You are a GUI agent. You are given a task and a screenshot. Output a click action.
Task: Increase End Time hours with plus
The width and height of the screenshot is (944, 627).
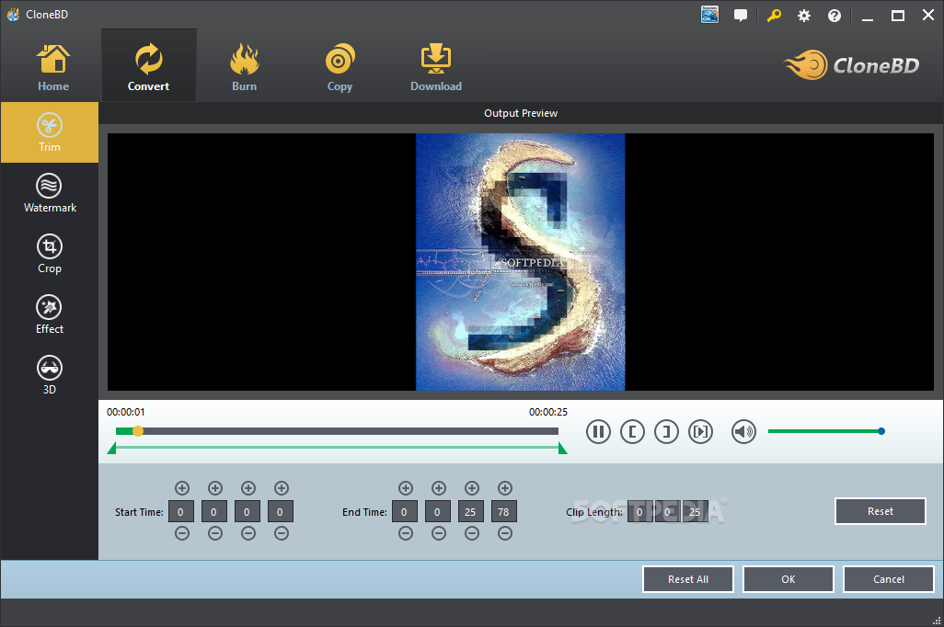click(x=406, y=488)
